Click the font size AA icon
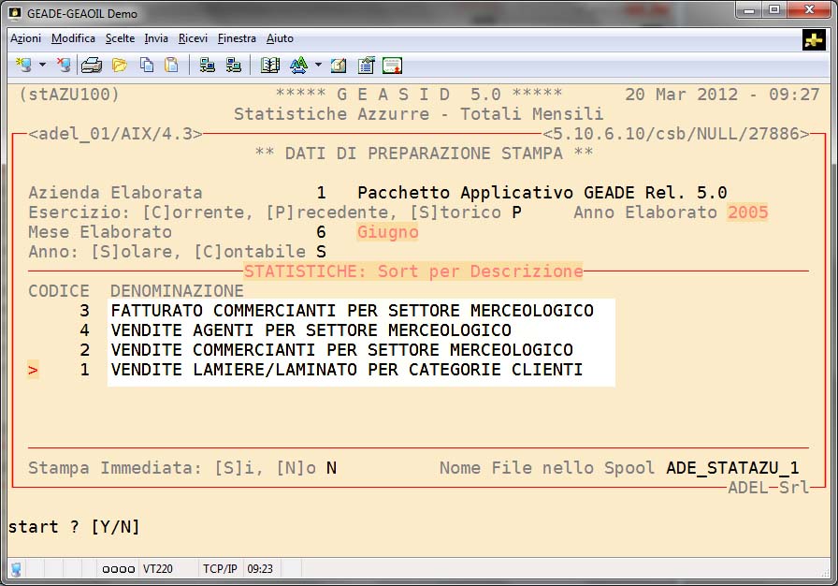The height and width of the screenshot is (586, 838). [x=298, y=66]
